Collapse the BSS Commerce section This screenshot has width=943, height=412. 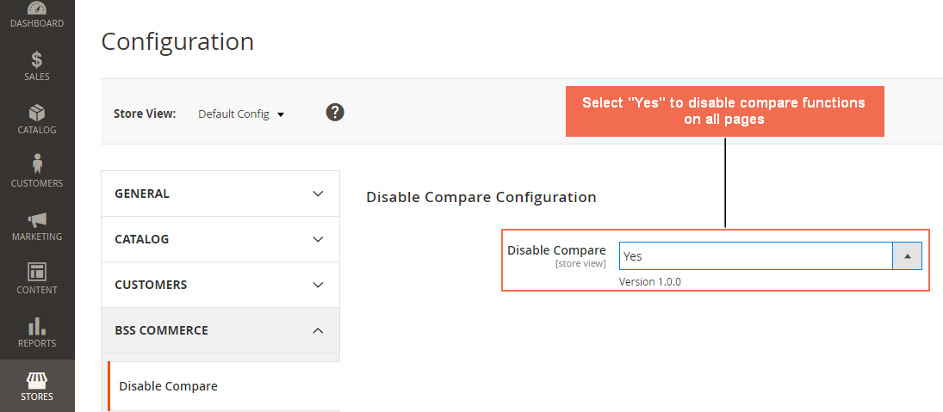tap(220, 330)
